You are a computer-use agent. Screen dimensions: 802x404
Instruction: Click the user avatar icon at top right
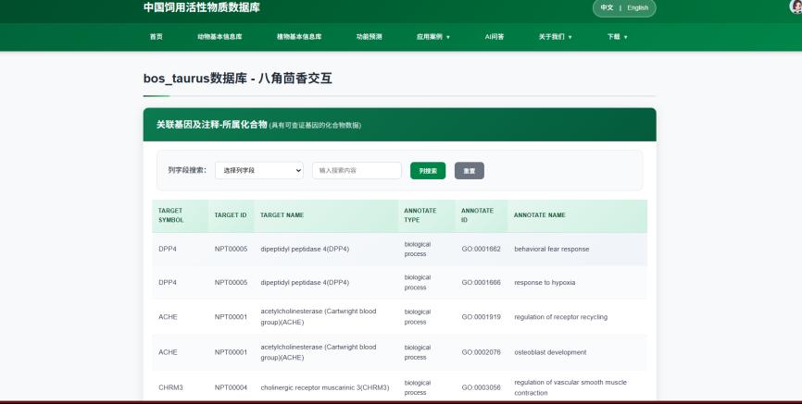point(796,6)
